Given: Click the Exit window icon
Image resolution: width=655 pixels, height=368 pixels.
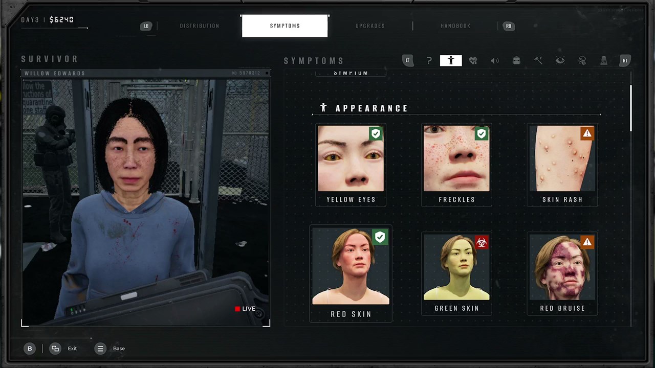Looking at the screenshot, I should pos(55,349).
